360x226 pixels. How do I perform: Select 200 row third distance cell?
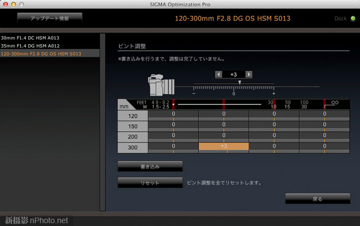coord(274,137)
